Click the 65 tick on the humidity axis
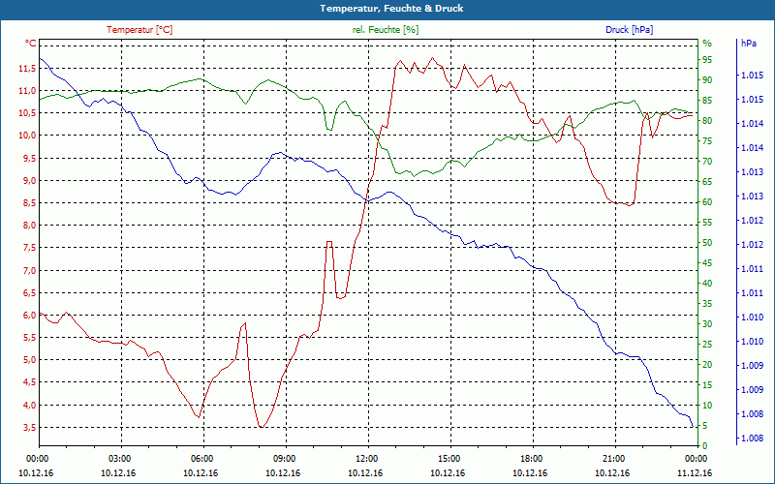Viewport: 775px width, 484px height. coord(707,182)
